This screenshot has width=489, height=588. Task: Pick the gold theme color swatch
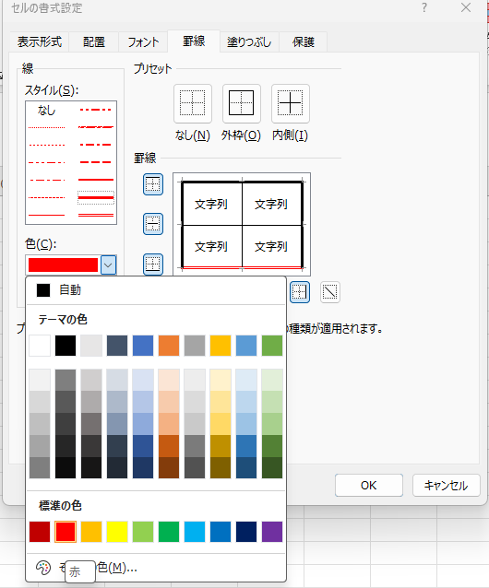[x=221, y=346]
